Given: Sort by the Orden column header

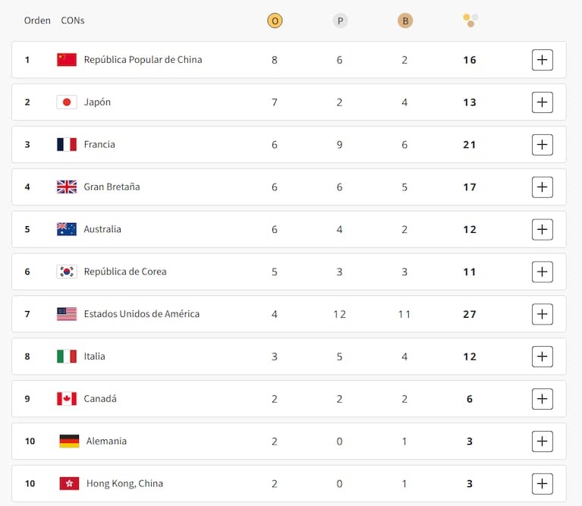Looking at the screenshot, I should pos(37,20).
